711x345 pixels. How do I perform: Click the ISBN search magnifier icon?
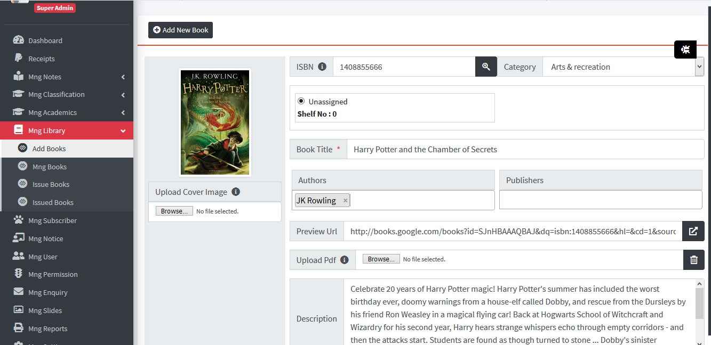pos(485,67)
